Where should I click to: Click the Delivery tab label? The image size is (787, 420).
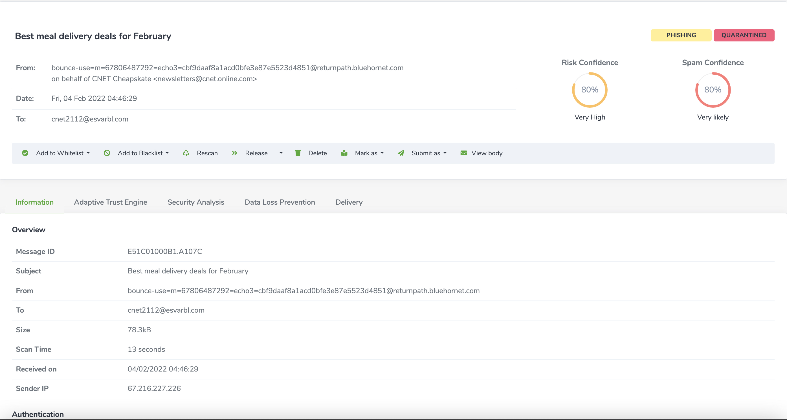349,202
